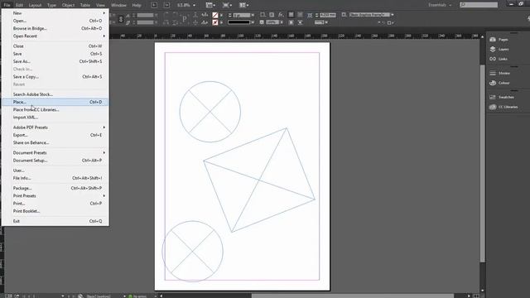This screenshot has height=298, width=530.
Task: Choose Save As... from the File menu
Action: [x=55, y=61]
